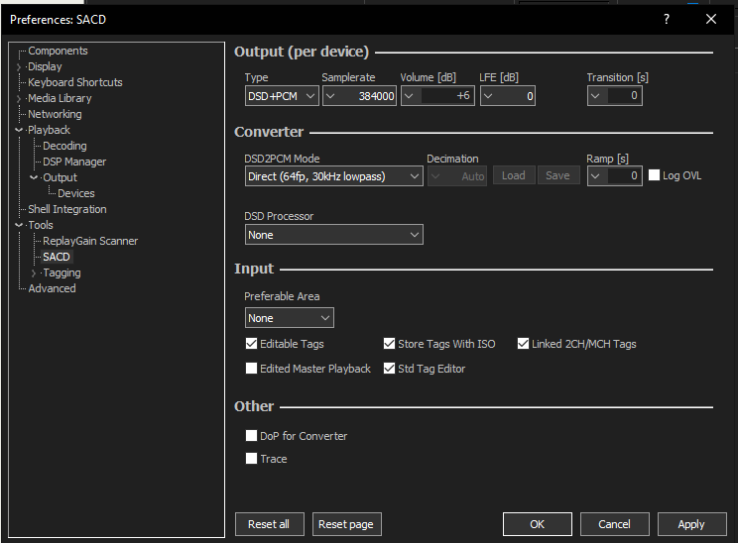
Task: Collapse the Playback tree node
Action: [19, 130]
